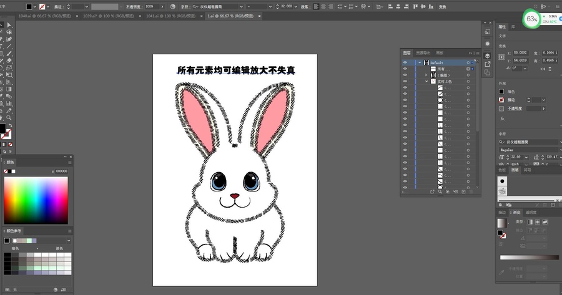Open the Regular font style dropdown
The width and height of the screenshot is (562, 295).
[x=560, y=150]
